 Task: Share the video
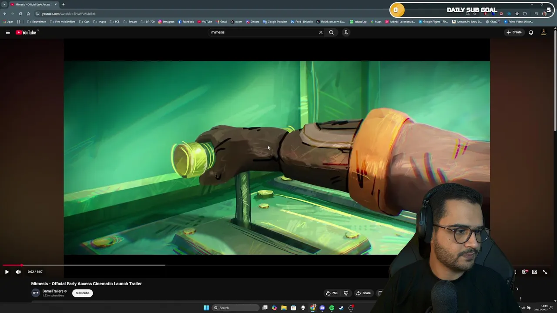click(x=363, y=293)
